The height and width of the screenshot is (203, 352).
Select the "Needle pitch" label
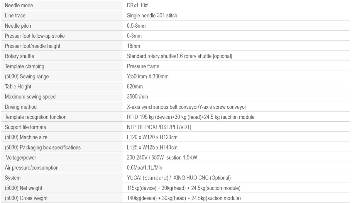click(x=18, y=26)
